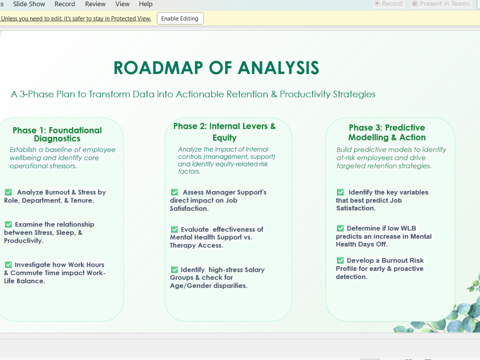The height and width of the screenshot is (360, 480).
Task: Click the Age/Gender disparities text
Action: pos(208,286)
